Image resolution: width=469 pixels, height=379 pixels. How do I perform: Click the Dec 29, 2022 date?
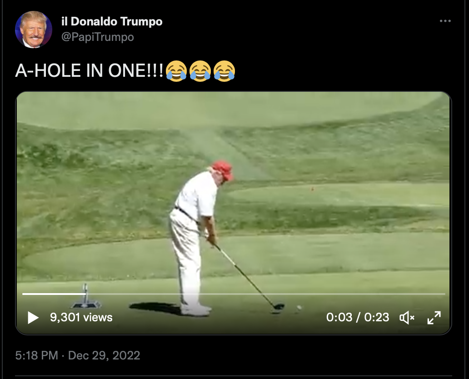tap(104, 355)
